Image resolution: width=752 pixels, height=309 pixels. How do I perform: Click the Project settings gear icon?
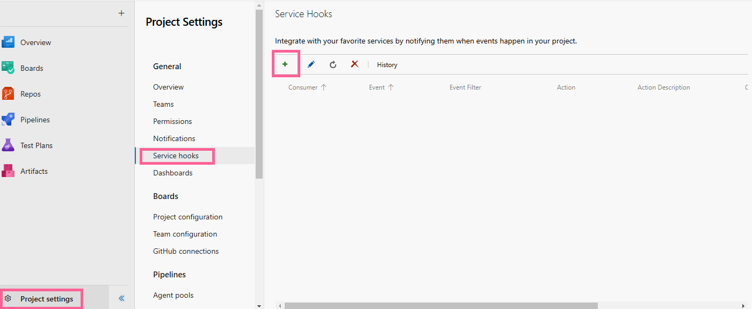8,298
